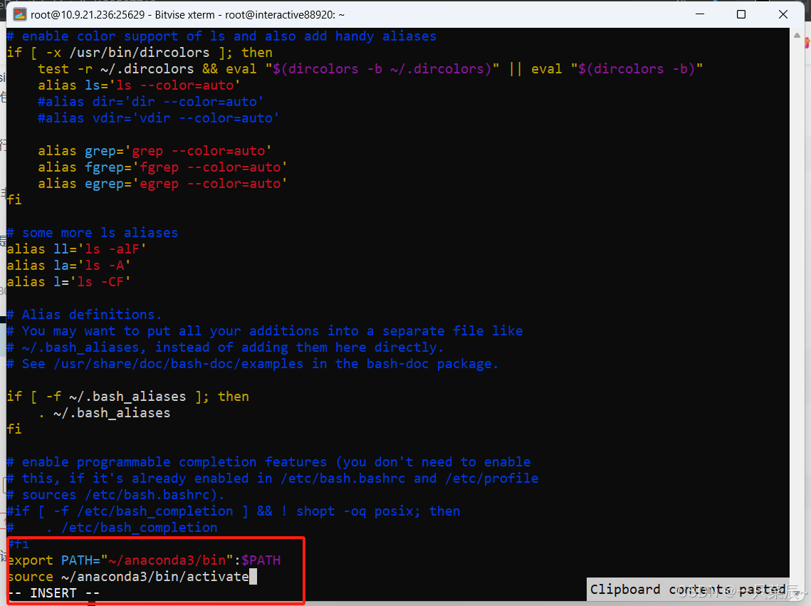The height and width of the screenshot is (606, 811).
Task: Click the line "alias grep='grep --color=auto'"
Action: click(155, 150)
